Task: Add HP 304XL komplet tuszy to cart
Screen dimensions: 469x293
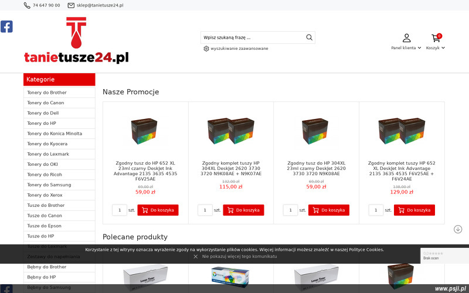Action: point(243,210)
